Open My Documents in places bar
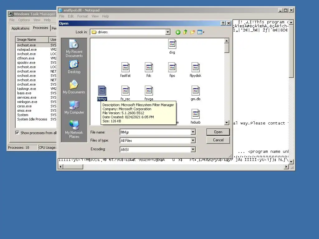The width and height of the screenshot is (319, 239). point(74,87)
